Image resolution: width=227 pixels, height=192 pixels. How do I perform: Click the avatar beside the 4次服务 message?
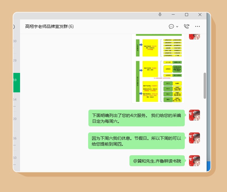tap(194, 115)
